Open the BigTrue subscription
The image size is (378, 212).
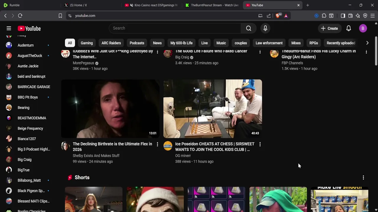coord(28,170)
